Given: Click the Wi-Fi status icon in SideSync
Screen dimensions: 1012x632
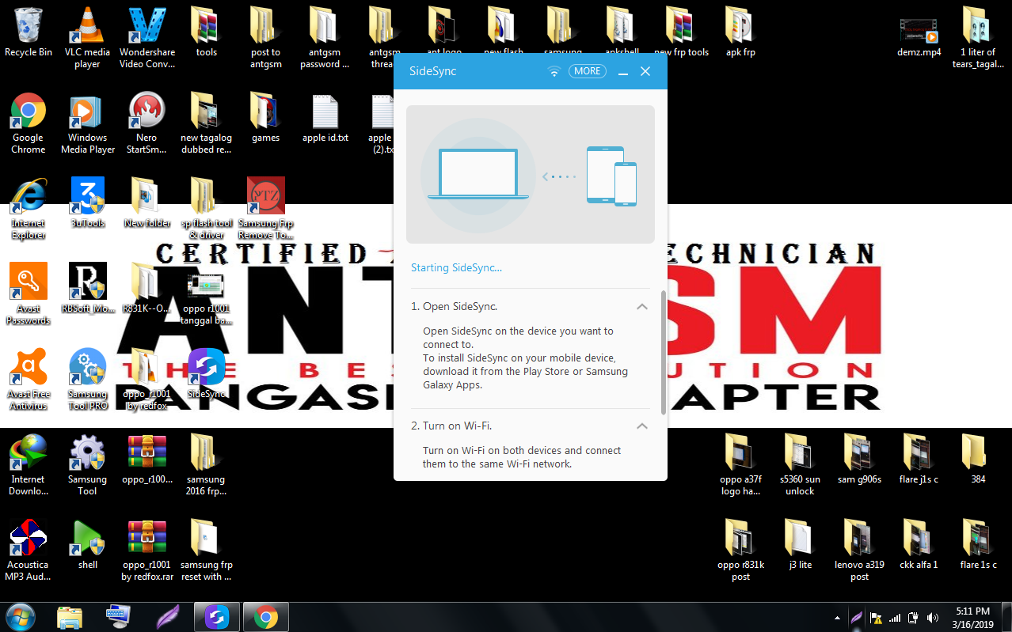Looking at the screenshot, I should coord(554,71).
